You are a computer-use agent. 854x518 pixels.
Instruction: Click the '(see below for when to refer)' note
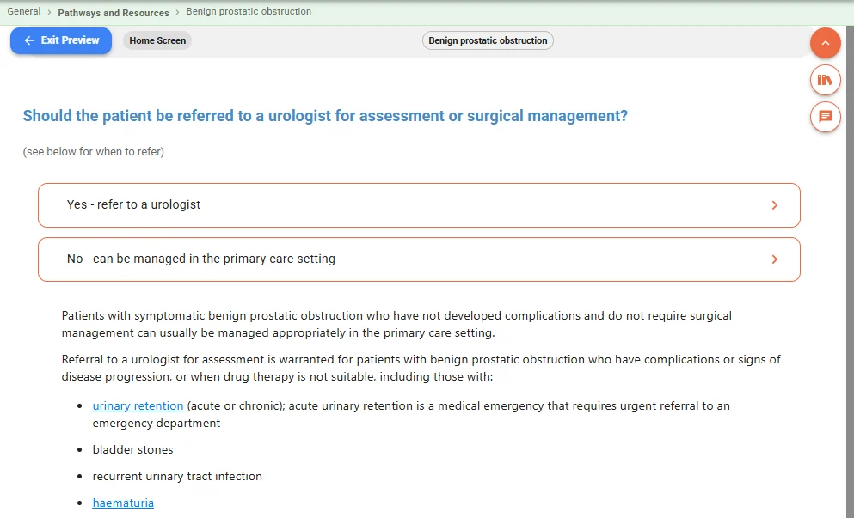[93, 152]
